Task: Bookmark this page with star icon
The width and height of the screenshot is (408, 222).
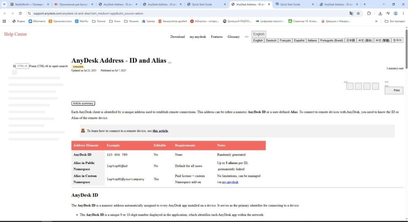Action: (x=358, y=13)
